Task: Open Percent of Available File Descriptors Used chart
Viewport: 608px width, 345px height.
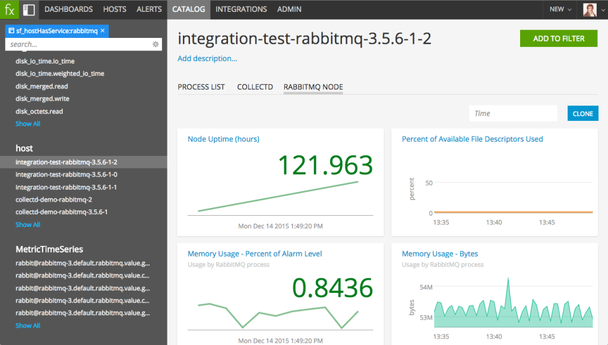Action: click(x=472, y=139)
